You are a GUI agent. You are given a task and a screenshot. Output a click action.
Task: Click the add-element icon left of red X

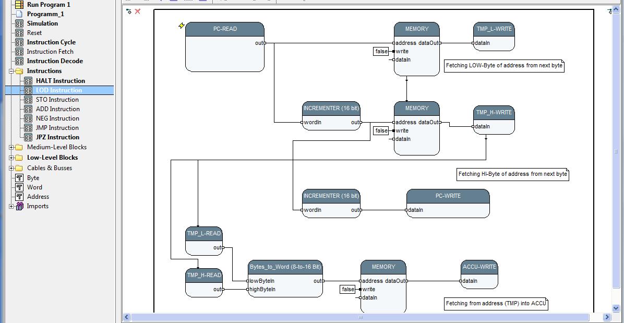(x=129, y=11)
